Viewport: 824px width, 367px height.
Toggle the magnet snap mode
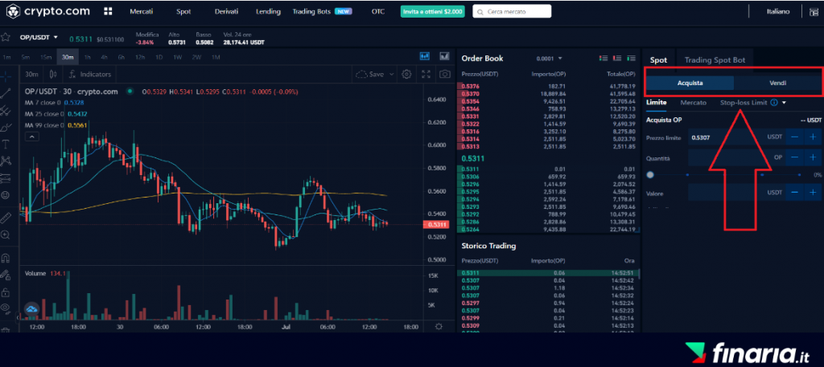coord(6,258)
